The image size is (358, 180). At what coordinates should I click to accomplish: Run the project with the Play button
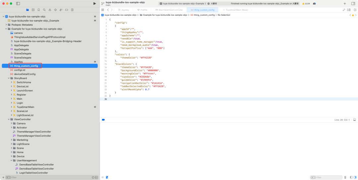pos(94,3)
